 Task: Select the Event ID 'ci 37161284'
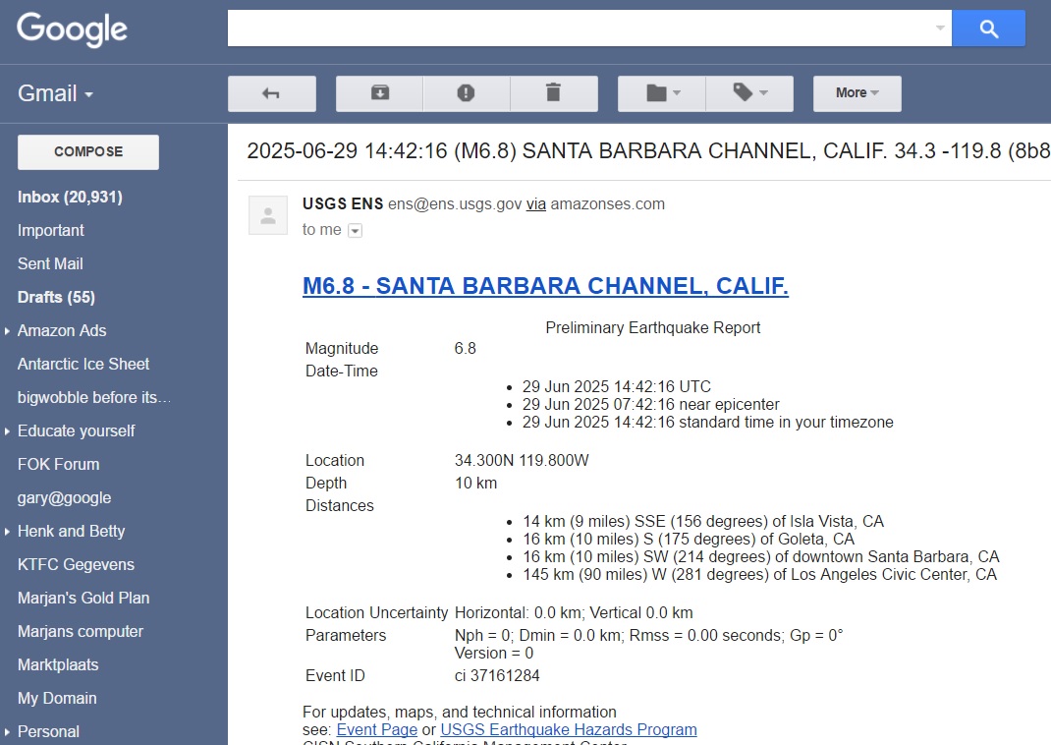coord(497,676)
